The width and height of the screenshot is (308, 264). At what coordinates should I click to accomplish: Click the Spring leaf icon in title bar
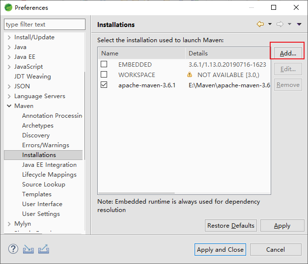pyautogui.click(x=8, y=7)
